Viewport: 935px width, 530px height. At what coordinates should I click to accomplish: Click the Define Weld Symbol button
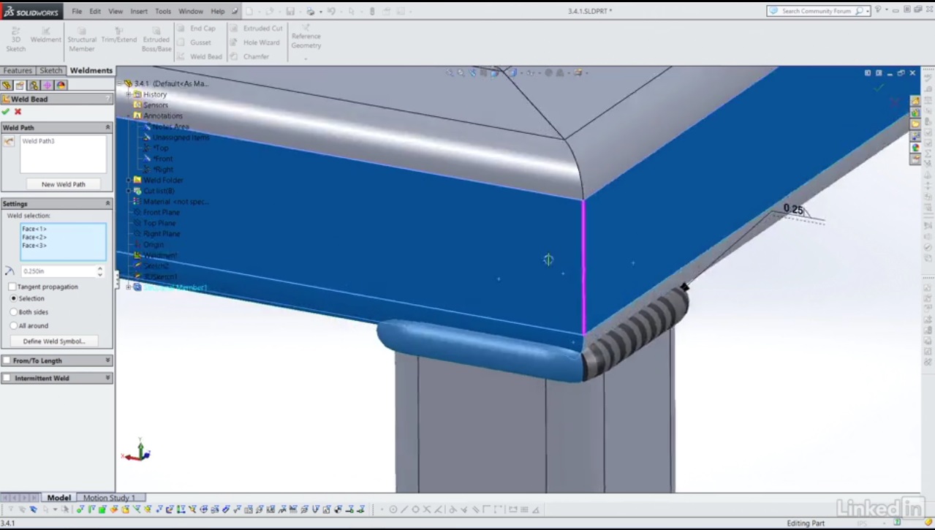(54, 341)
